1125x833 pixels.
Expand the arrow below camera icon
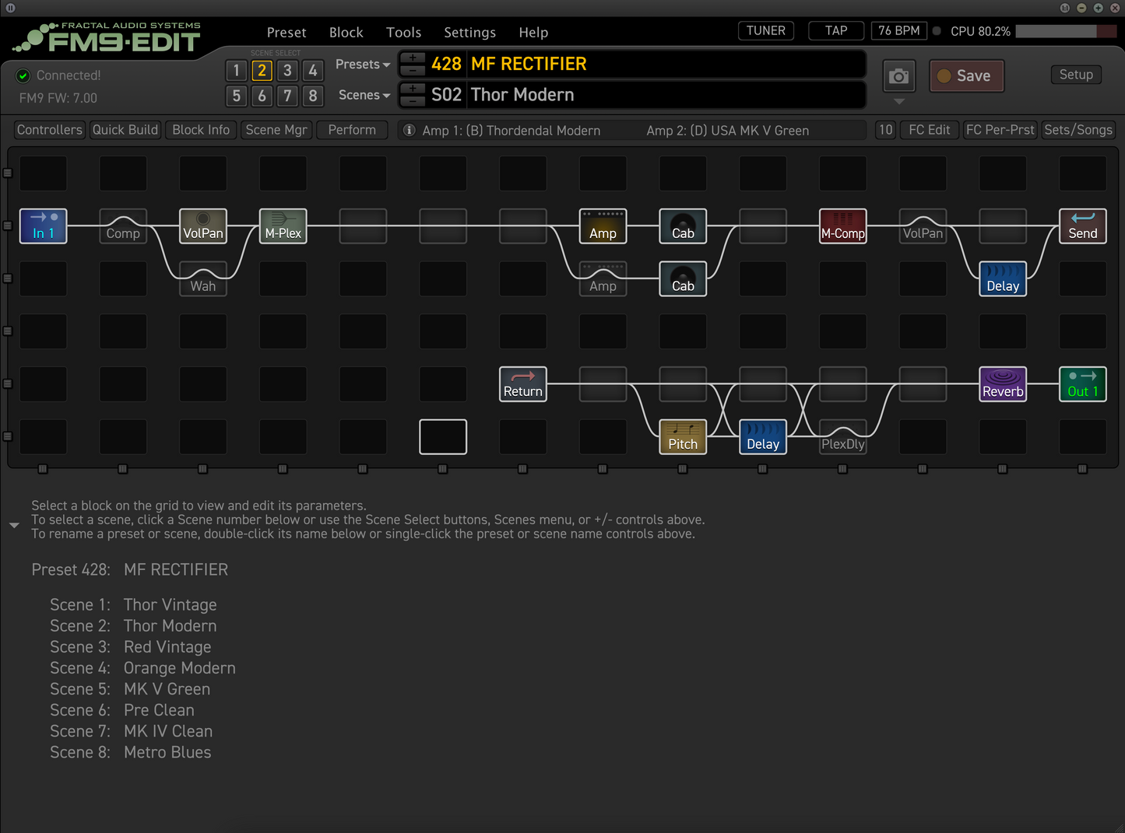click(x=899, y=102)
